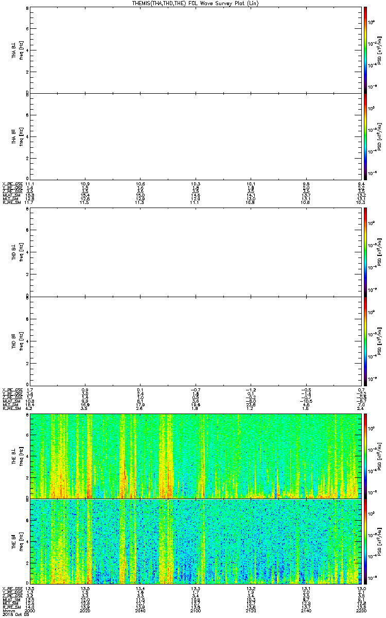Click the '2140' time tick label
The width and height of the screenshot is (386, 618).
click(x=306, y=611)
